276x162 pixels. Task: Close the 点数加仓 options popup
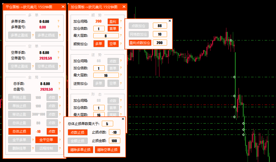[x=170, y=21]
